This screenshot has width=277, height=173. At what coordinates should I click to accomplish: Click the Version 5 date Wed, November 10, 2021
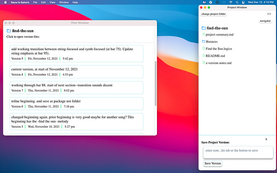coord(44,127)
